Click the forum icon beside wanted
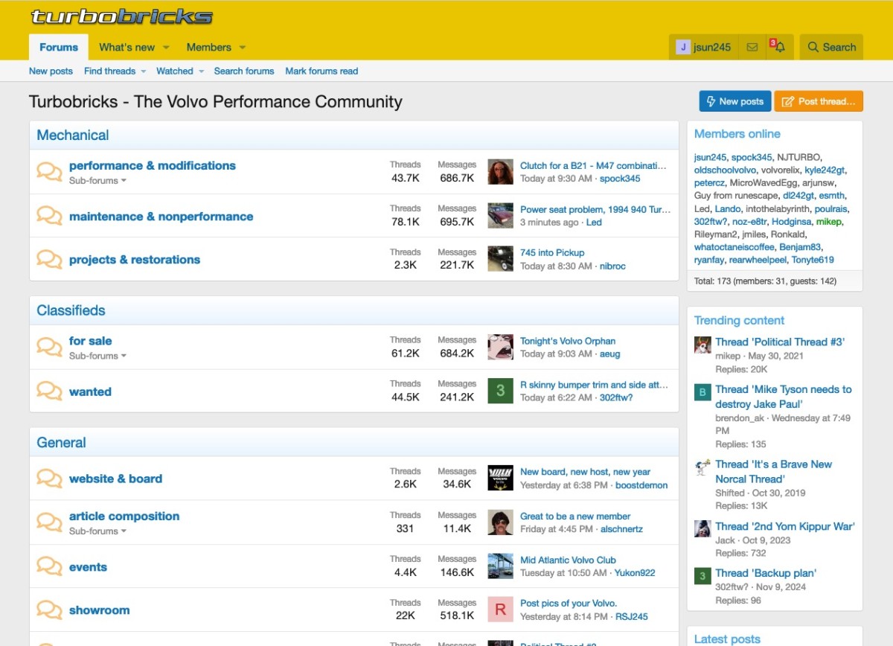The image size is (893, 646). tap(49, 391)
